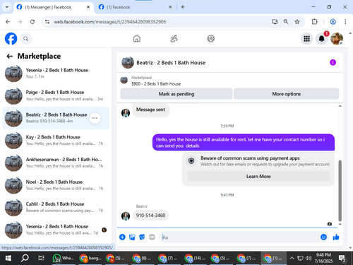353x265 pixels.
Task: Open the Chrome profile icon
Action: tap(333, 22)
